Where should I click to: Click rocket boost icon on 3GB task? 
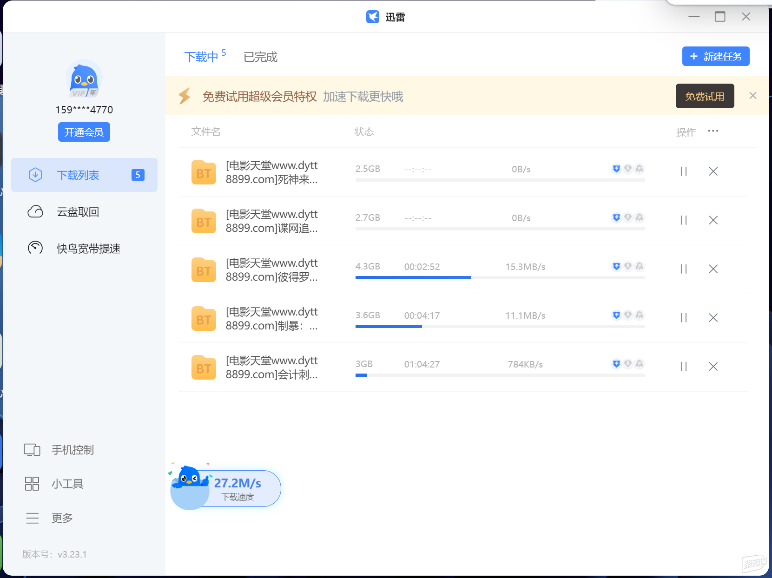click(x=640, y=364)
